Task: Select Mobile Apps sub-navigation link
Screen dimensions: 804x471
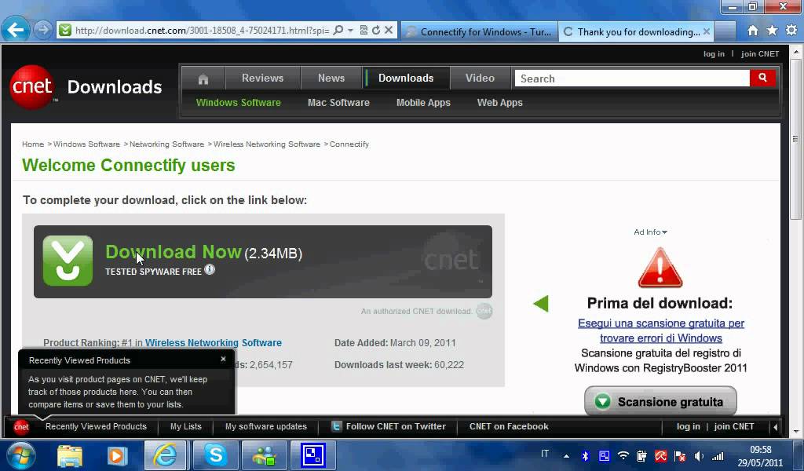Action: point(423,103)
